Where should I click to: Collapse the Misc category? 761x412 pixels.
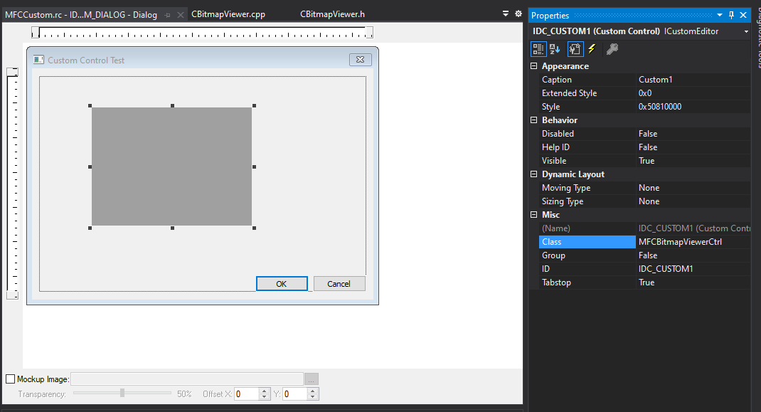point(534,215)
